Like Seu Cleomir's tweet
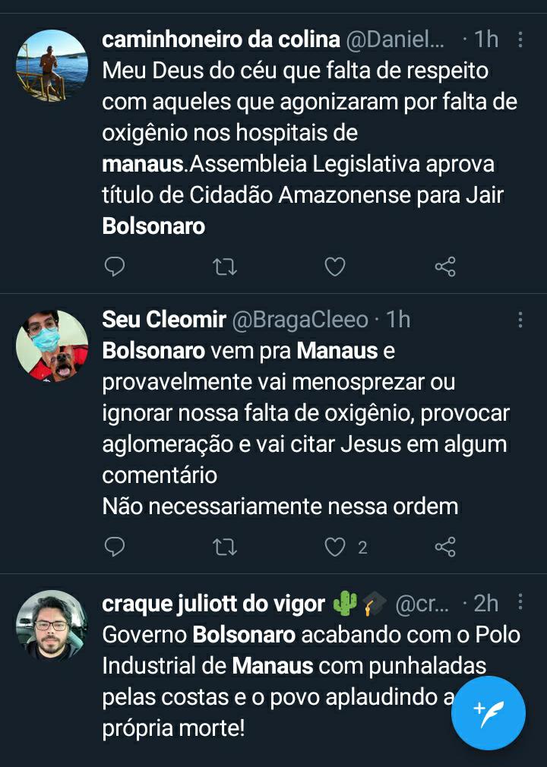The height and width of the screenshot is (767, 547). click(335, 547)
